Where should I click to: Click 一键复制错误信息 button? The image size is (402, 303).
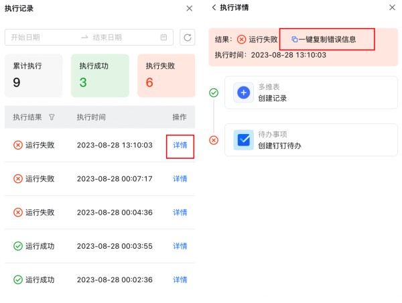[x=327, y=40]
